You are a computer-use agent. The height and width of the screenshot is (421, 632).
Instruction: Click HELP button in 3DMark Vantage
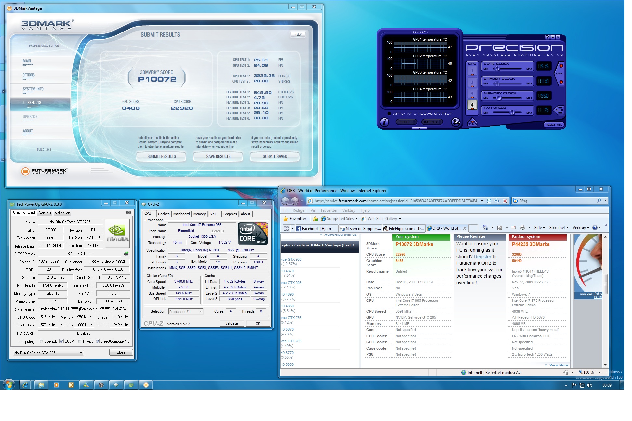tap(298, 34)
